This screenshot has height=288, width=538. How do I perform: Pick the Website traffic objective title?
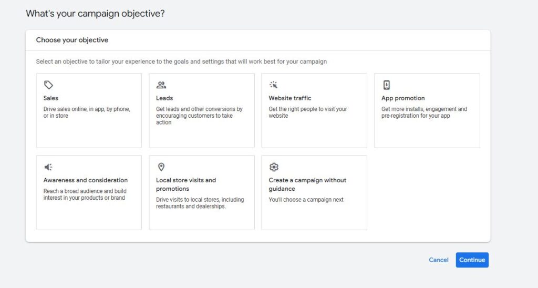(x=290, y=98)
